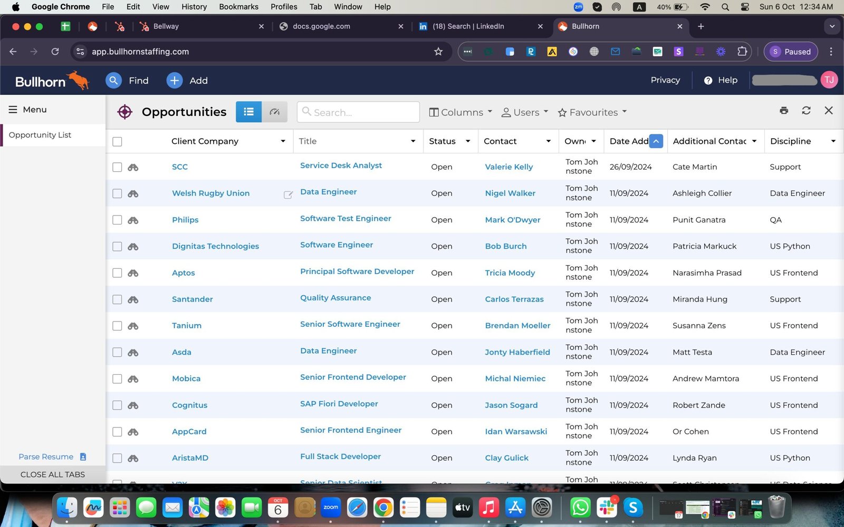The width and height of the screenshot is (844, 527).
Task: Open Title column filter arrow
Action: coord(413,141)
